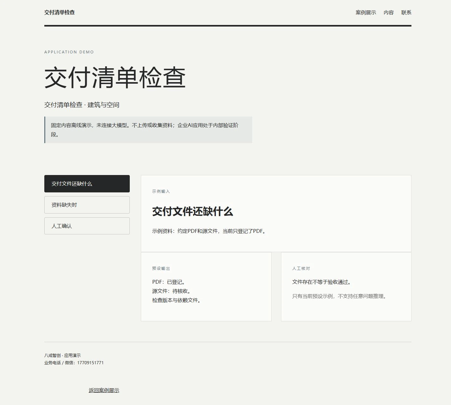Screen dimensions: 451x405
Task: Click the note 只有当前预设示例，不支持任意问题推理。
Action: 340,296
